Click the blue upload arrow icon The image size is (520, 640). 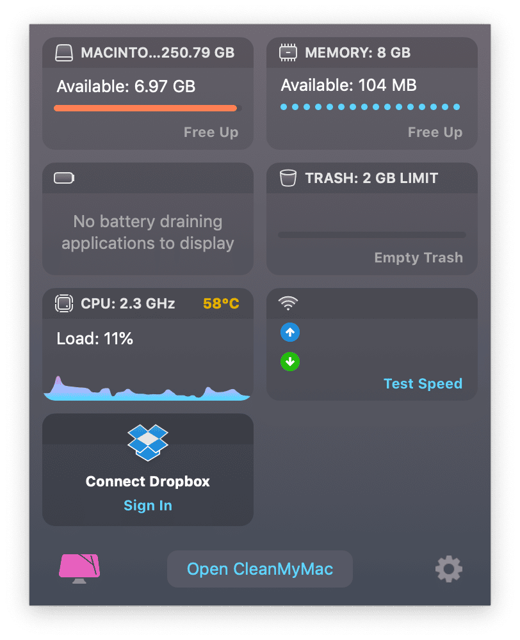tap(290, 333)
